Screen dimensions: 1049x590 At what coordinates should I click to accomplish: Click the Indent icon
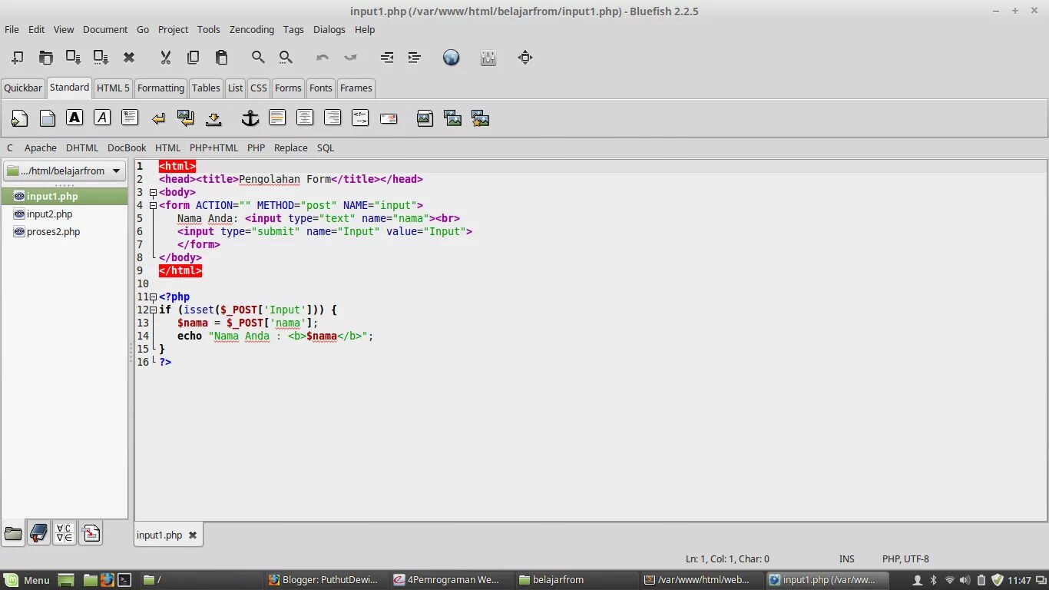click(x=415, y=58)
